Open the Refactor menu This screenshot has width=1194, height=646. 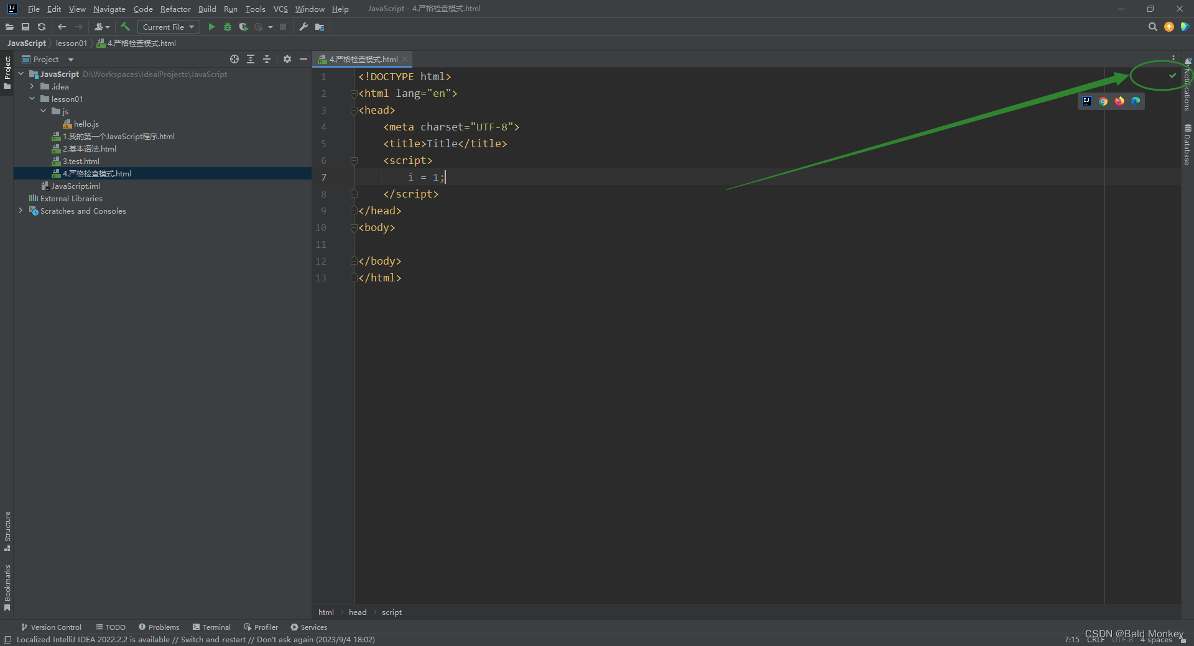175,9
